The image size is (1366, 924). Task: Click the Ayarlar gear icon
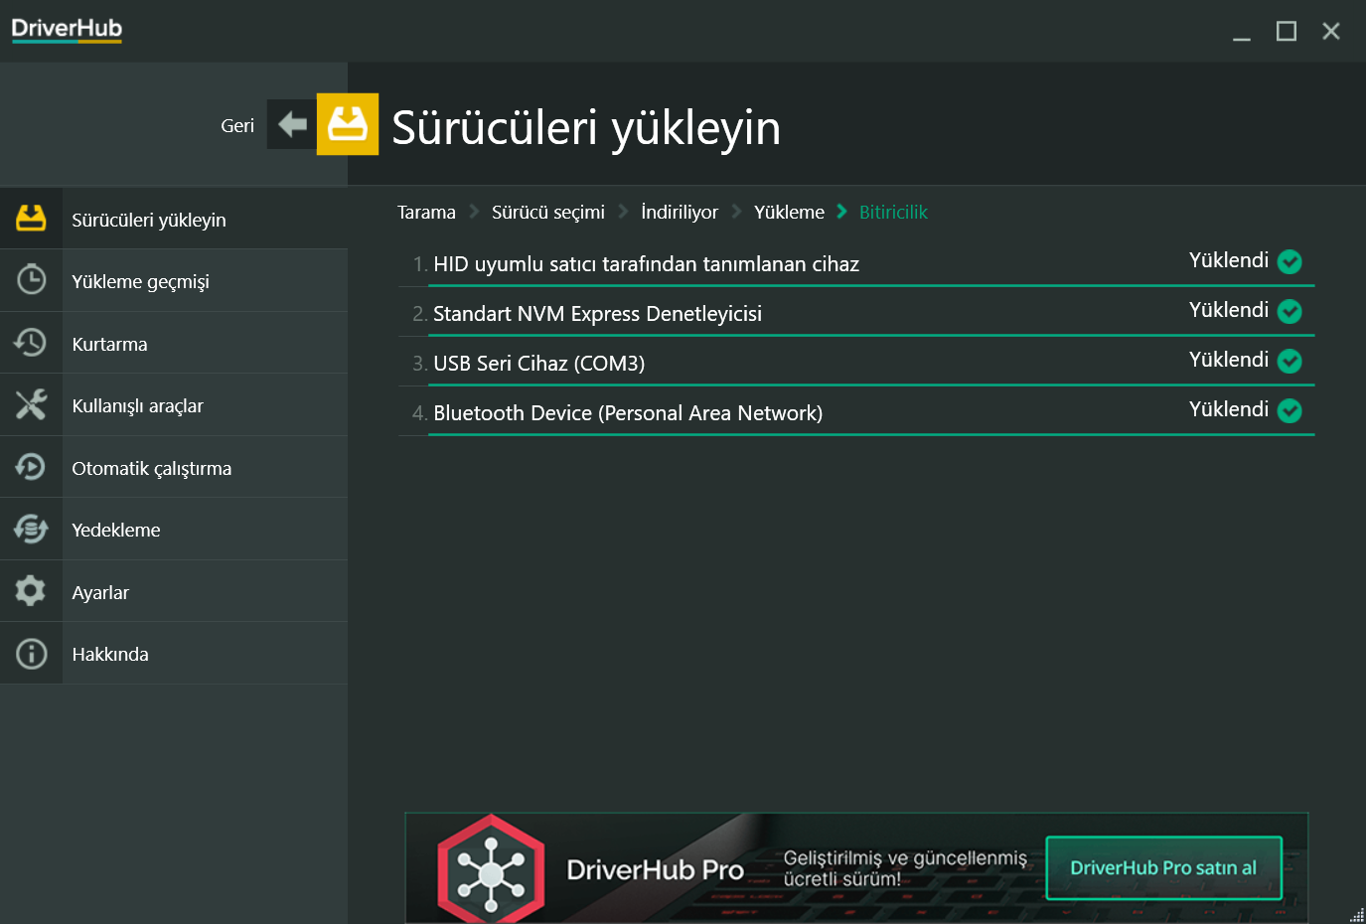pyautogui.click(x=31, y=591)
